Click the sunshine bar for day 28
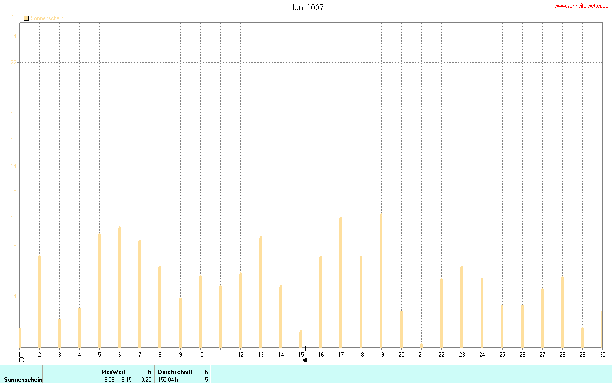 tap(562, 312)
